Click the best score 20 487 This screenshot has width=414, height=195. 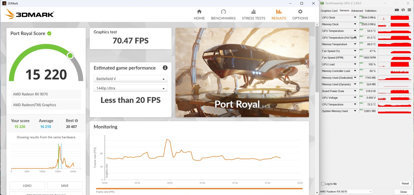(71, 127)
